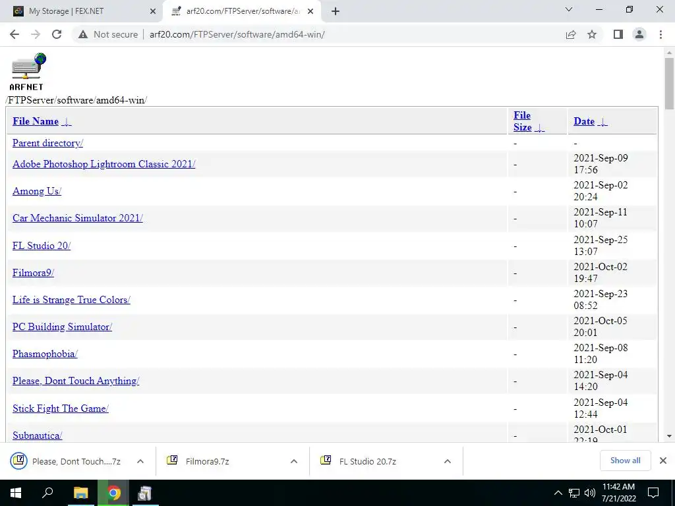Share this page via share icon

[x=571, y=34]
